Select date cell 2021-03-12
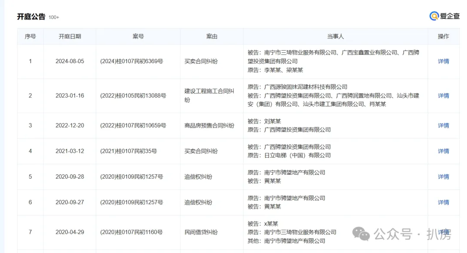 70,151
